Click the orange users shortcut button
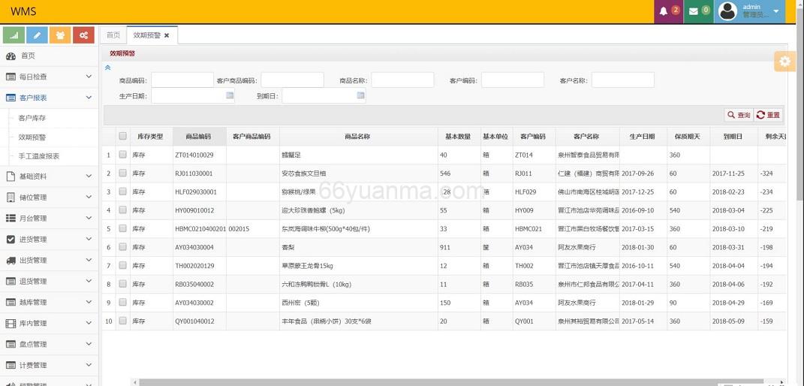This screenshot has height=386, width=804. coord(60,35)
